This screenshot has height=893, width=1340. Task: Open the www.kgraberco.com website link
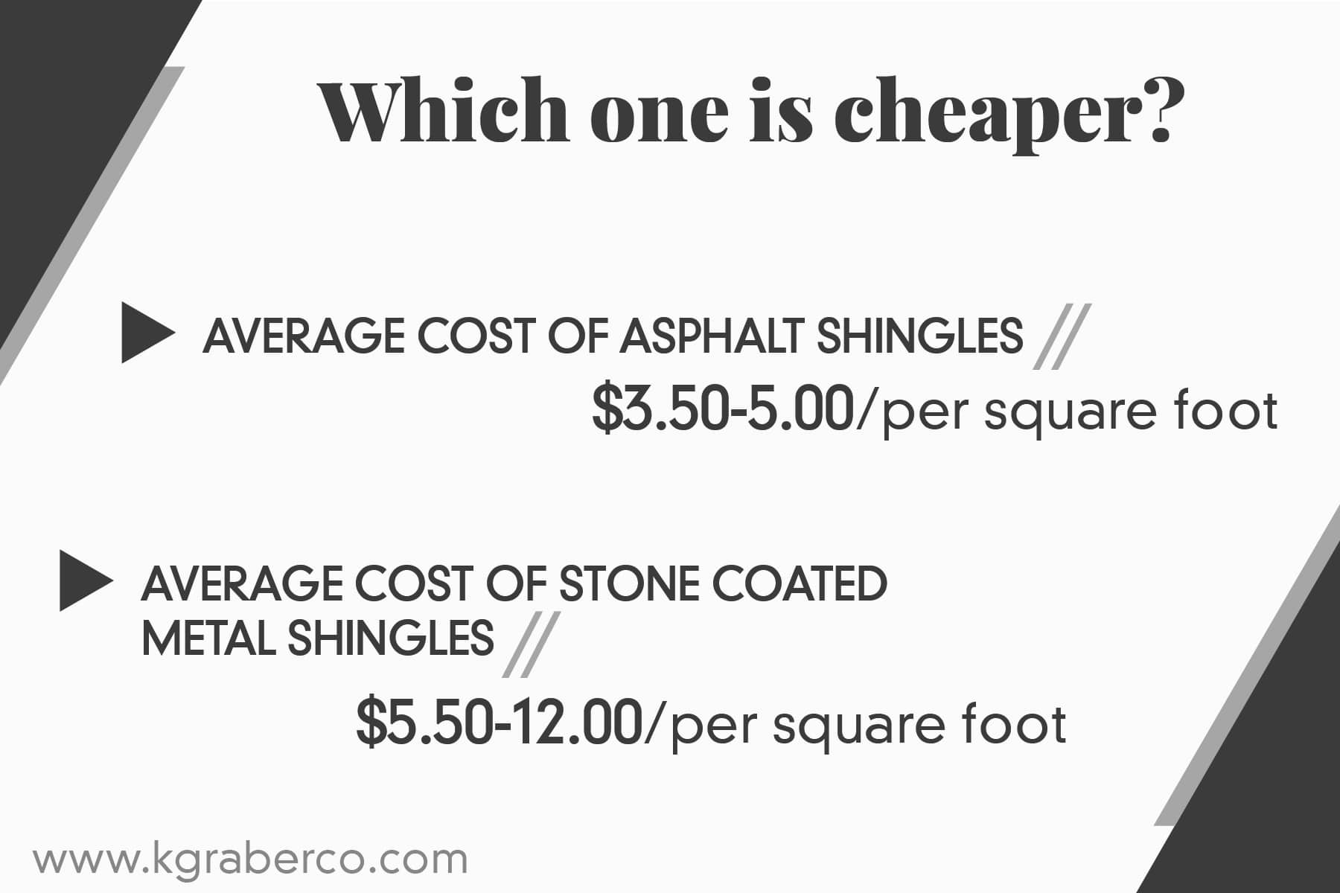[250, 860]
